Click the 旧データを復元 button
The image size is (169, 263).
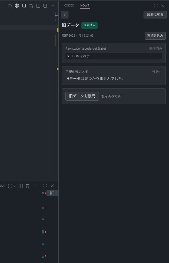[x=82, y=96]
